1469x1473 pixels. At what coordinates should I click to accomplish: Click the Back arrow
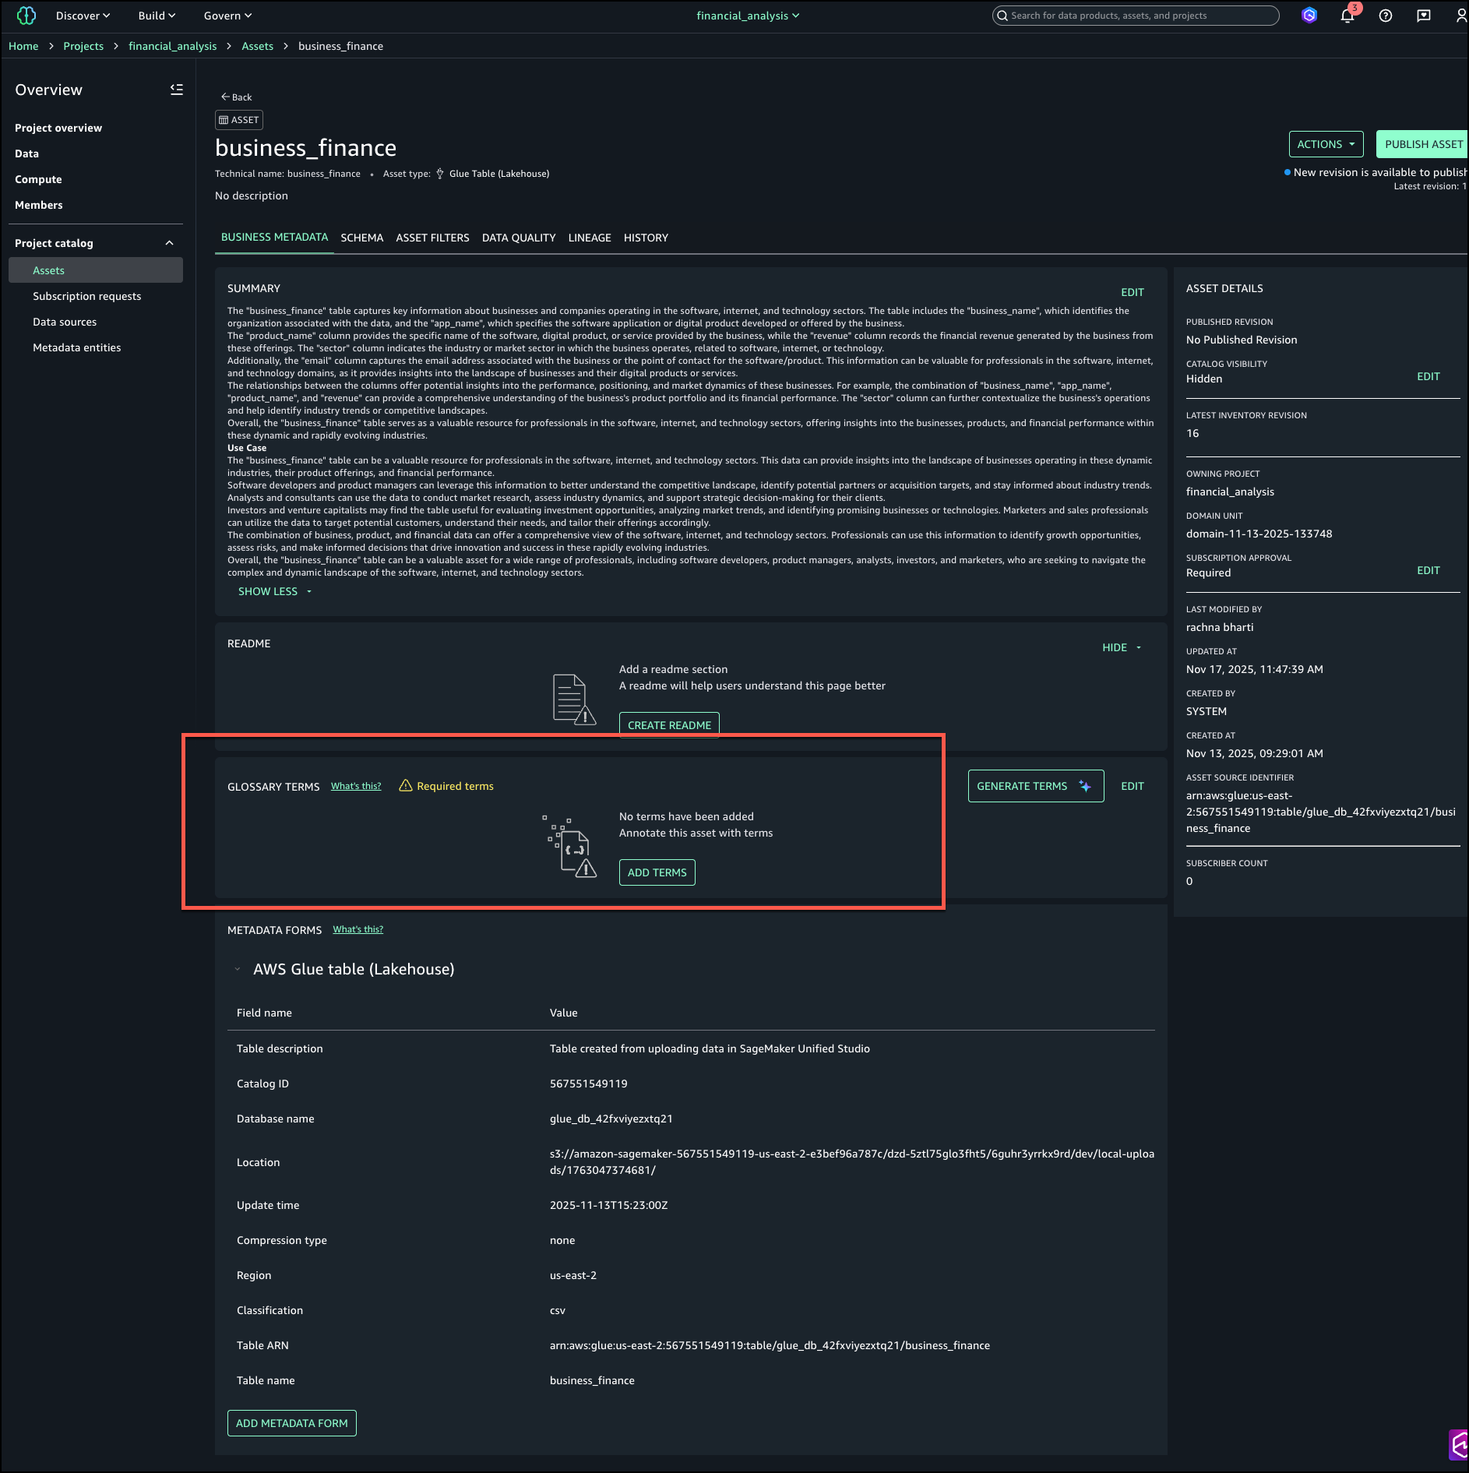236,97
